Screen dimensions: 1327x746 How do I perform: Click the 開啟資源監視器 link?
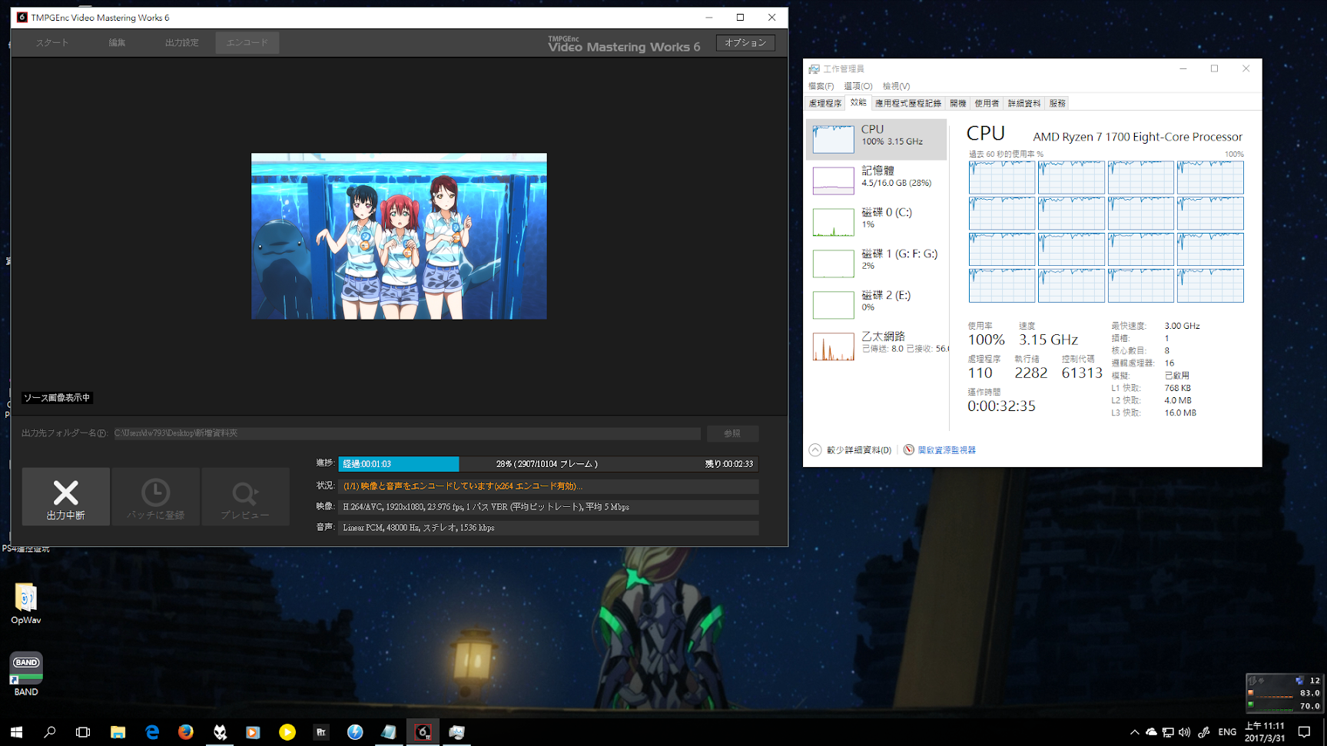click(x=946, y=450)
